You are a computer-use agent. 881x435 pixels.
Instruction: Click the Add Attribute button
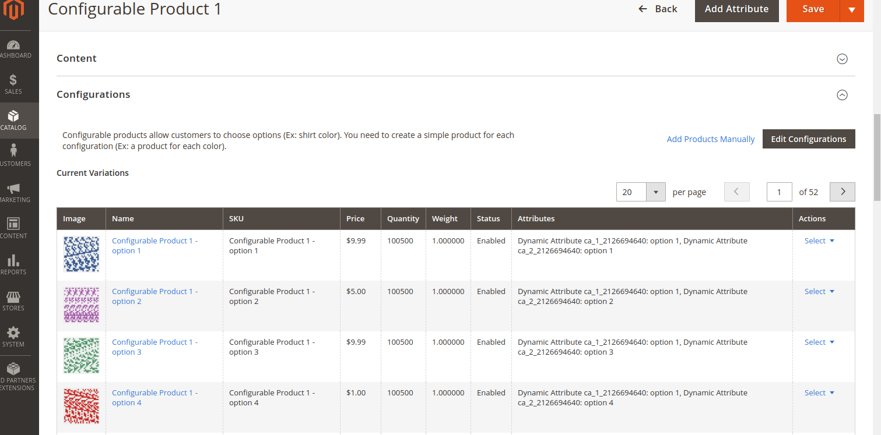point(736,9)
